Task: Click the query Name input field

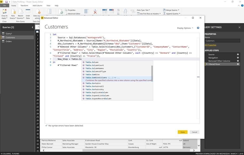Action: pos(222,41)
